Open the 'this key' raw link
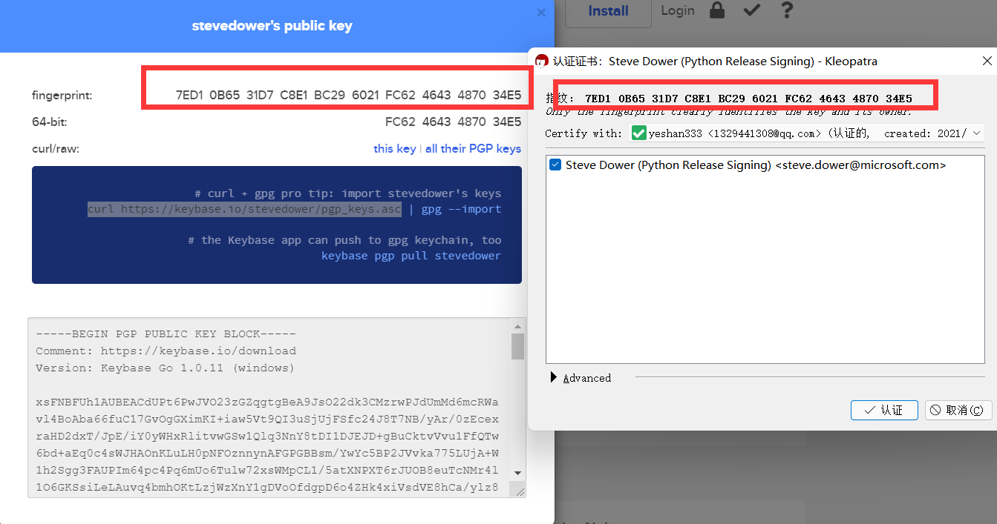This screenshot has width=997, height=524. [x=394, y=149]
